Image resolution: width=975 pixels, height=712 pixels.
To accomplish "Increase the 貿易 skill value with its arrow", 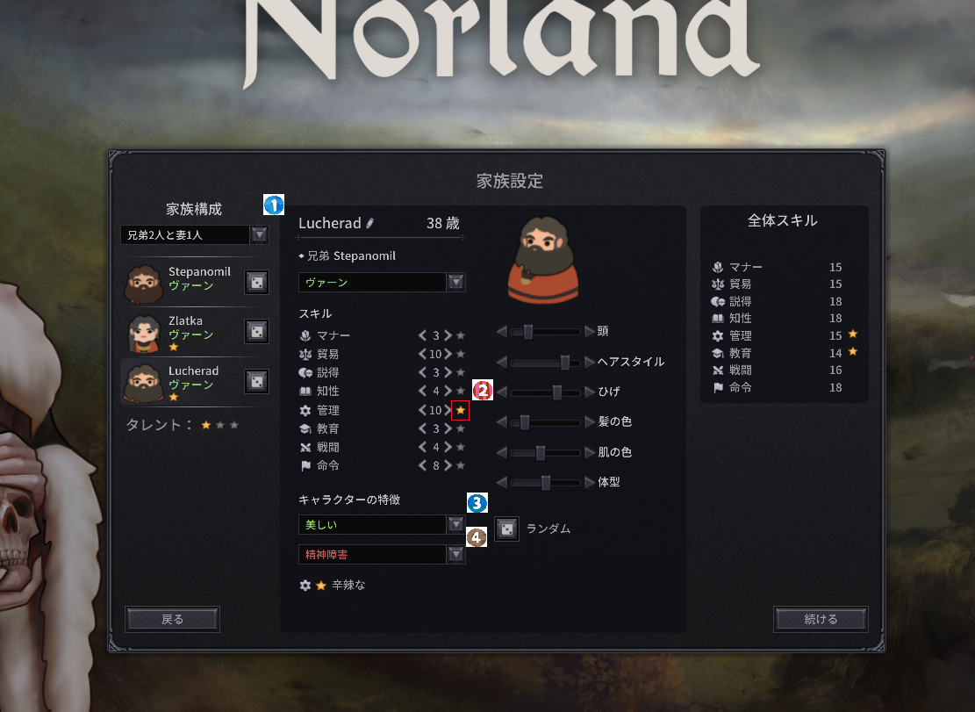I will [448, 354].
